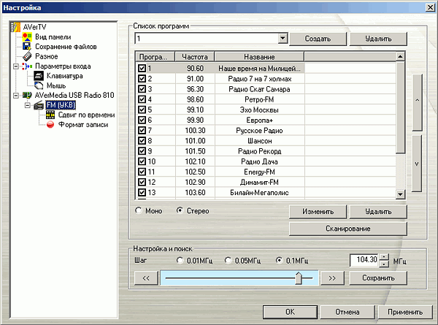The height and width of the screenshot is (325, 438).
Task: Sort list by Частота column header
Action: click(195, 57)
